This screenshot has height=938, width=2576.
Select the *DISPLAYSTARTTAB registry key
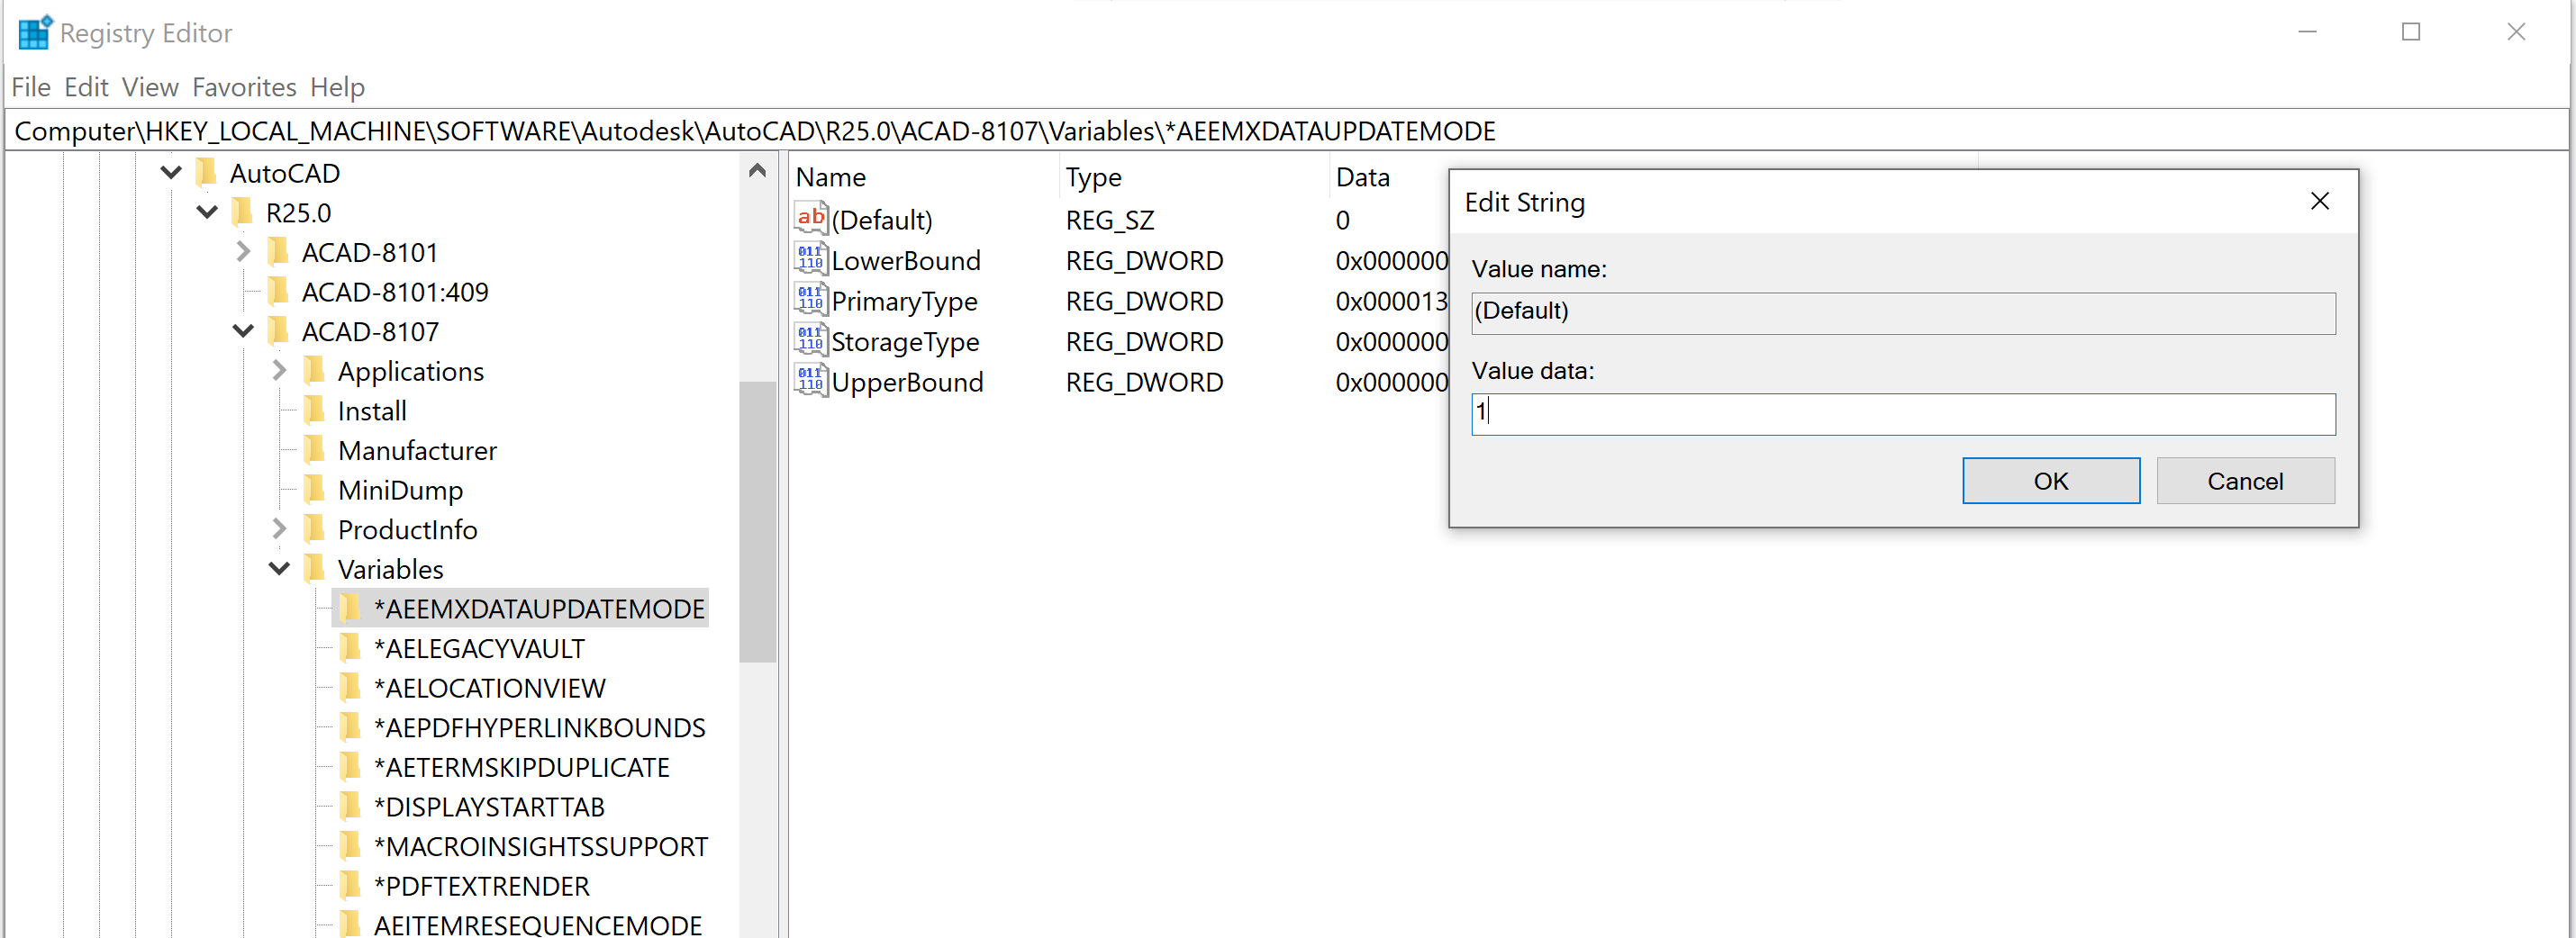[x=489, y=807]
